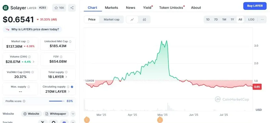This screenshot has height=123, width=270.
Task: Open FDV info icon
Action: click(x=61, y=57)
